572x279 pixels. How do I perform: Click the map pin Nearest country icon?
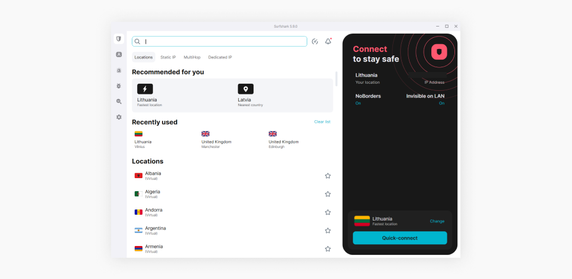coord(245,89)
